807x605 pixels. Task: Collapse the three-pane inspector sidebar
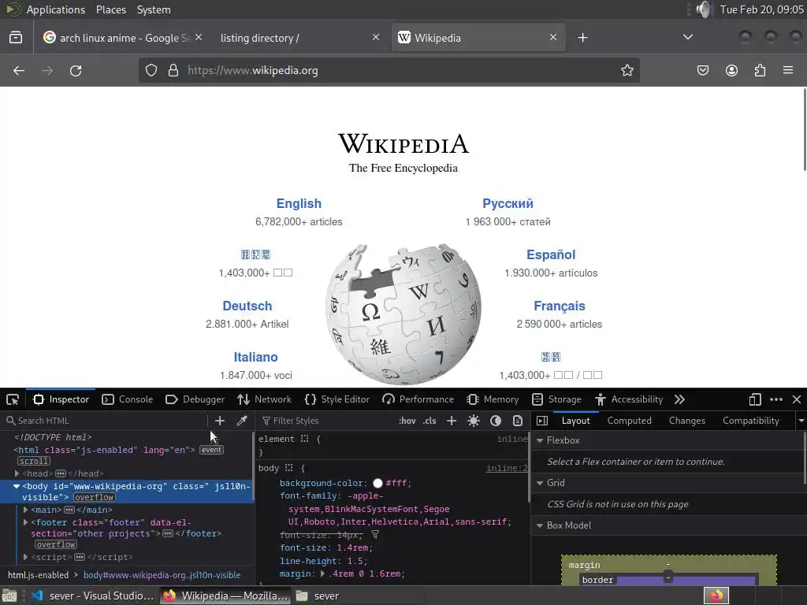542,421
